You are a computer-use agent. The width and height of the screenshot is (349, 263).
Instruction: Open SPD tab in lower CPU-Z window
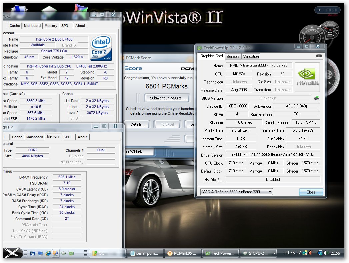click(67, 137)
